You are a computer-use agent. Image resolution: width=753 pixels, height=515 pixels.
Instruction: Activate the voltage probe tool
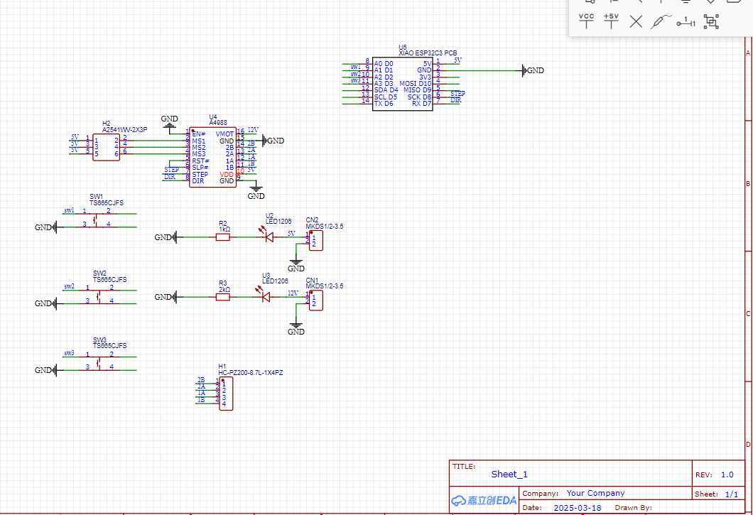point(661,21)
